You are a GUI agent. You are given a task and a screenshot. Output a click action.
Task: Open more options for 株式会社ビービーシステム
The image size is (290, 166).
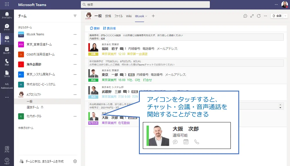[x=75, y=85]
